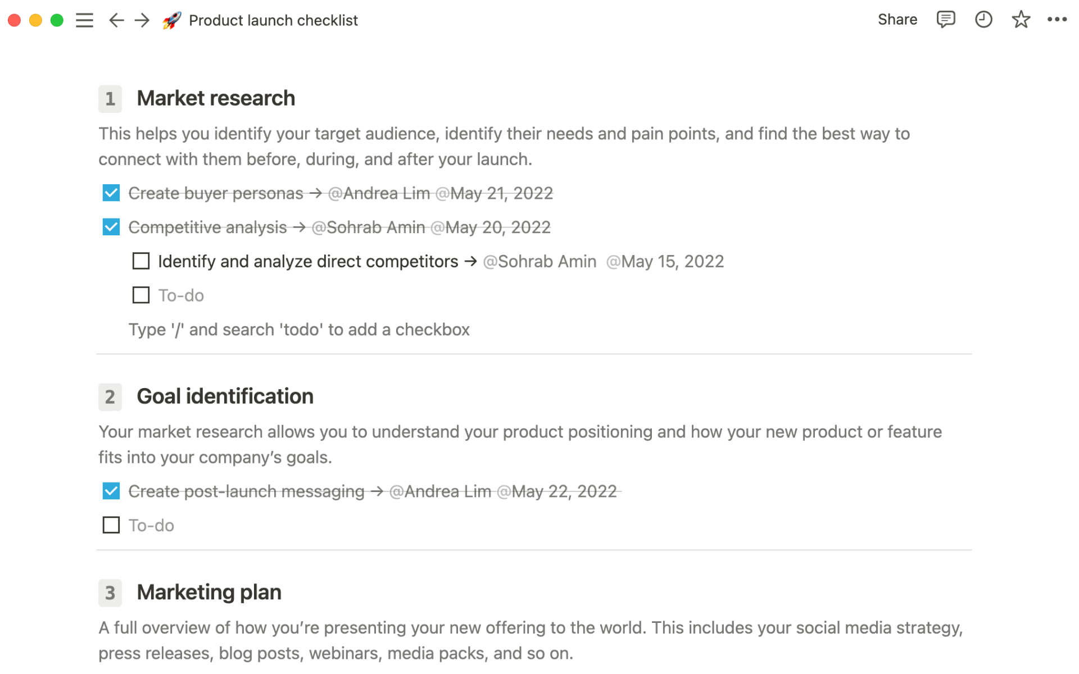Open the Share menu
The image size is (1079, 674).
click(x=897, y=20)
